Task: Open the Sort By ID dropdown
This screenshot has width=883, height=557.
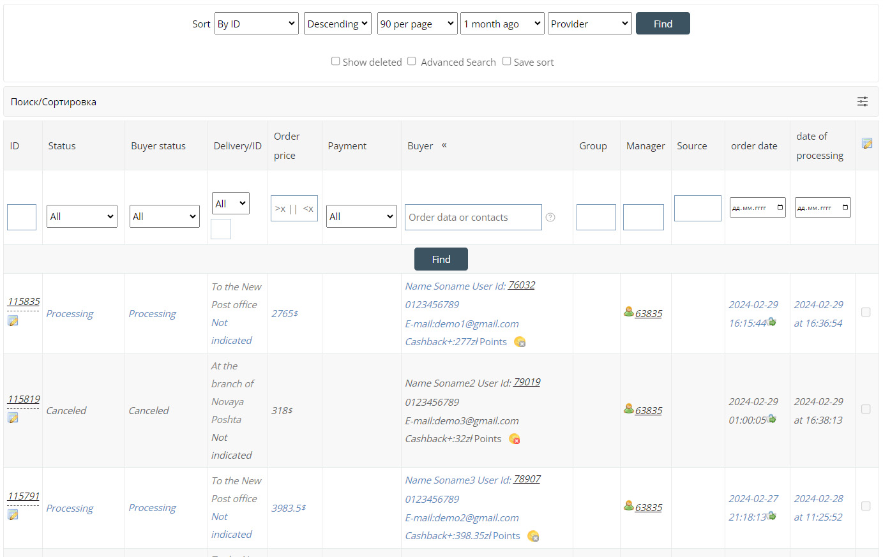Action: coord(257,24)
